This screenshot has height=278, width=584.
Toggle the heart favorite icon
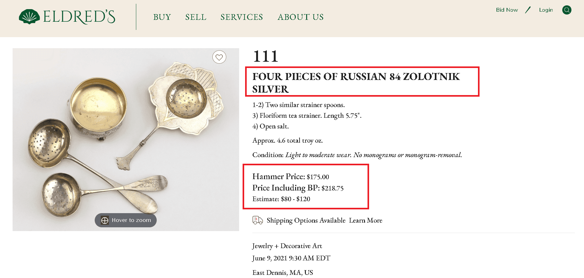tap(219, 57)
